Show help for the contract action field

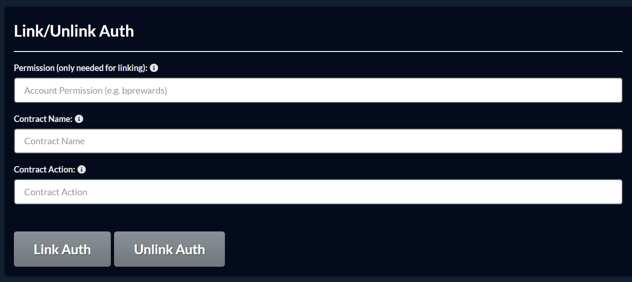point(82,169)
